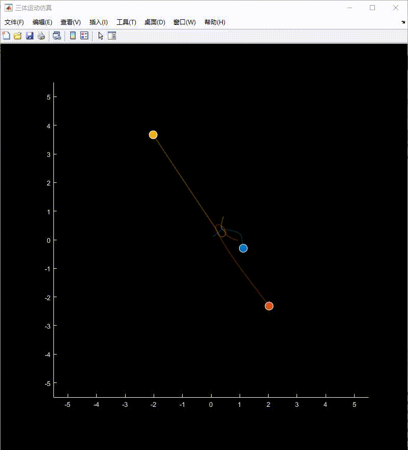Click the blue body marker
408x450 pixels.
(243, 248)
